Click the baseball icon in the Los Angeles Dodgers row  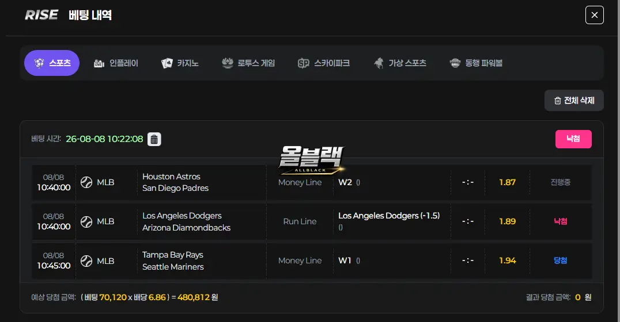click(x=86, y=222)
